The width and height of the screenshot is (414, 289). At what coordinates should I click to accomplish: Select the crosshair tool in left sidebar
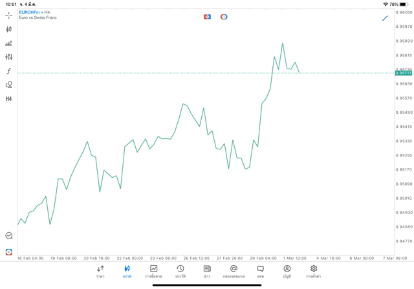coord(8,15)
